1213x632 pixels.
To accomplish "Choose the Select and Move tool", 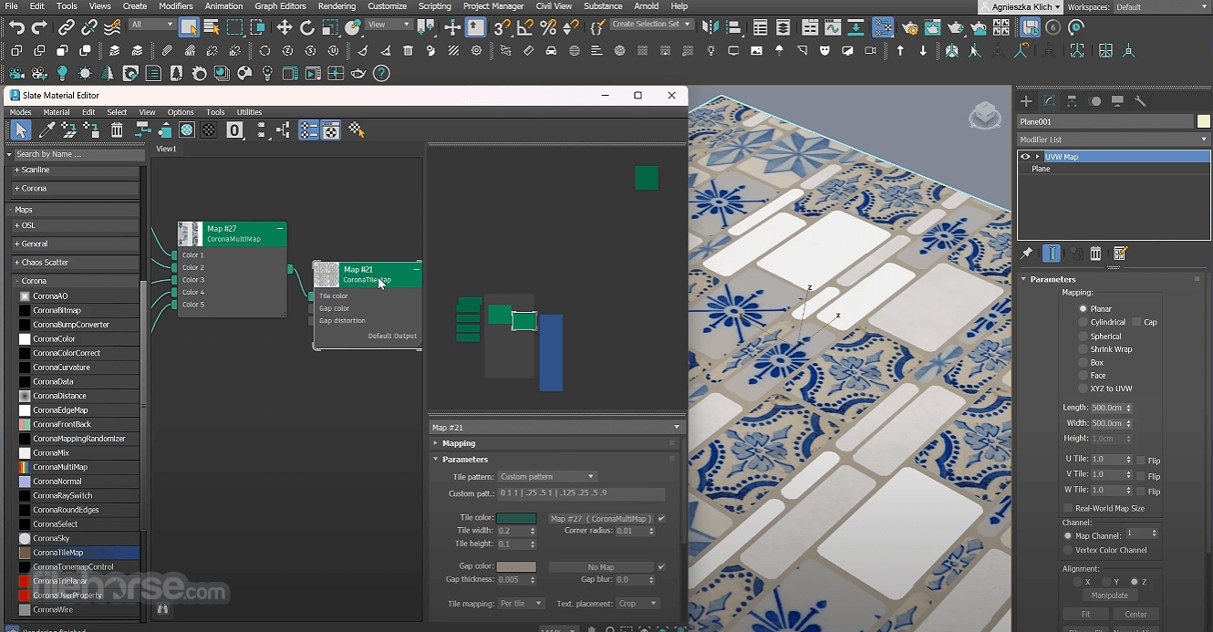I will pos(285,27).
